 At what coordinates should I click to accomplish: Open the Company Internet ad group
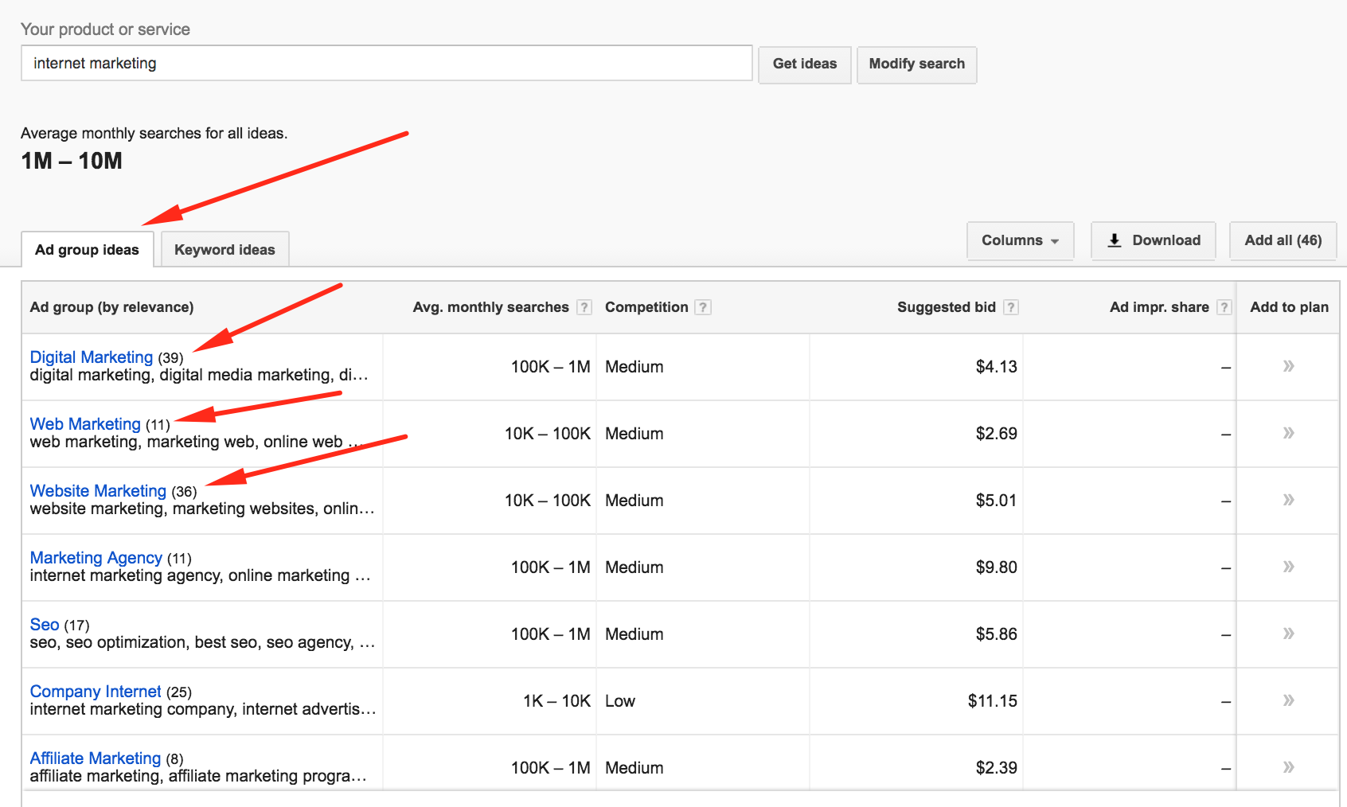point(96,692)
